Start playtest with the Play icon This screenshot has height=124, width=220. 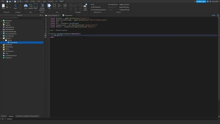coord(49,6)
